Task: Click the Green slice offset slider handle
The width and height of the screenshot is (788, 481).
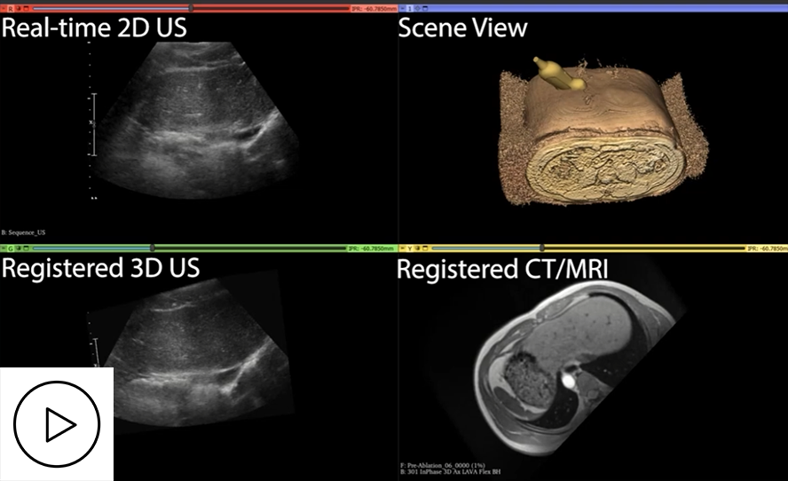Action: pyautogui.click(x=153, y=248)
